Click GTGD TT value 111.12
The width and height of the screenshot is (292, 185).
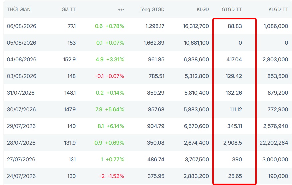(x=236, y=109)
